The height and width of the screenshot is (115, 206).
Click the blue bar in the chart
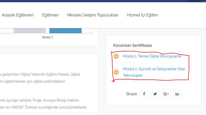point(65,31)
